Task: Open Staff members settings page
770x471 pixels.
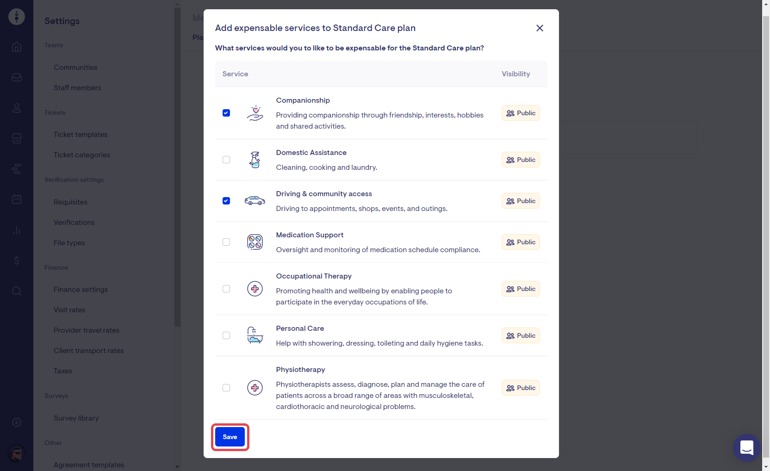Action: (77, 88)
